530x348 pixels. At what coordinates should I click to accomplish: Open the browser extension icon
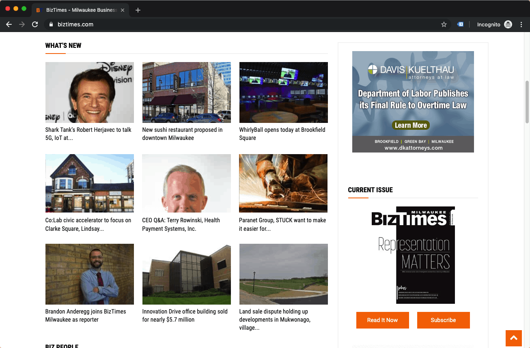(460, 24)
